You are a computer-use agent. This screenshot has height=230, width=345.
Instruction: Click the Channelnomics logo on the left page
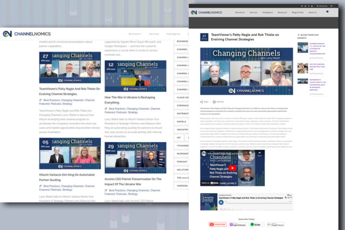[x=27, y=34]
